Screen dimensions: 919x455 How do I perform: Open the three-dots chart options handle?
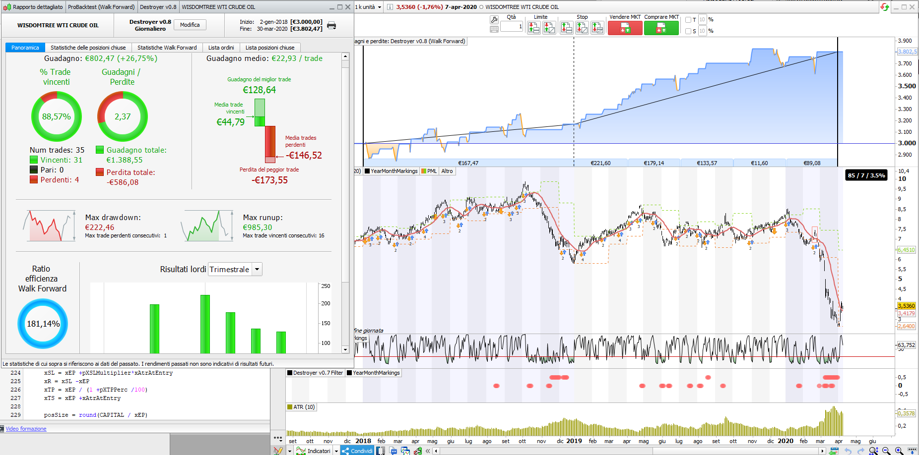(278, 439)
